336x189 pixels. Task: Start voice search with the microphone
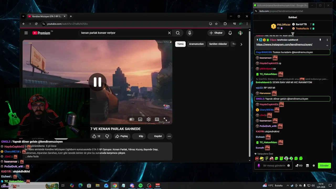pyautogui.click(x=190, y=33)
